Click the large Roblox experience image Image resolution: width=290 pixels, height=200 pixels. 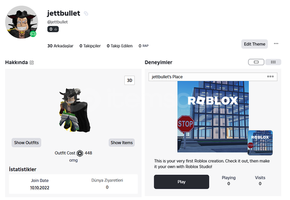tap(213, 117)
